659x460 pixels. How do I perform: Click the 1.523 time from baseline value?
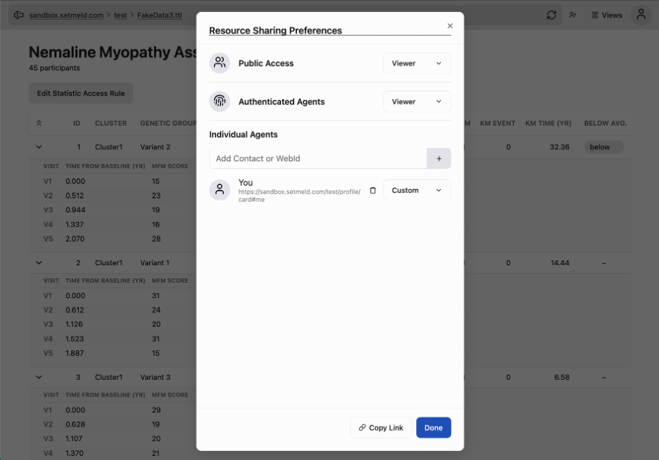click(75, 339)
